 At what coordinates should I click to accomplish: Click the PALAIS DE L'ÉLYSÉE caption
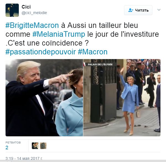(100, 64)
